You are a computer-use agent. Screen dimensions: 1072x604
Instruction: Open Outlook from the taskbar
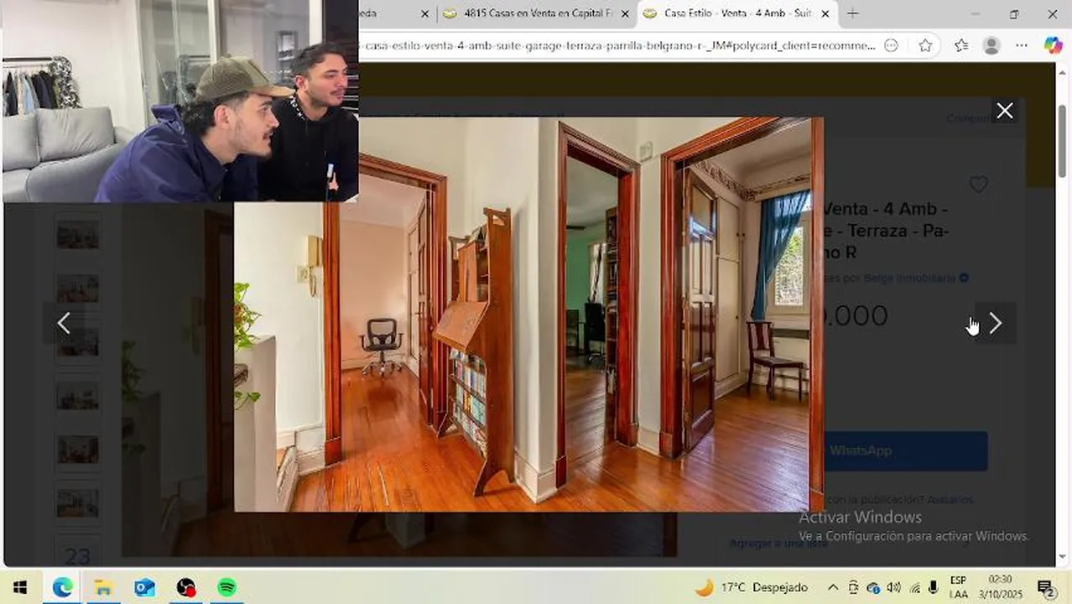click(x=144, y=587)
